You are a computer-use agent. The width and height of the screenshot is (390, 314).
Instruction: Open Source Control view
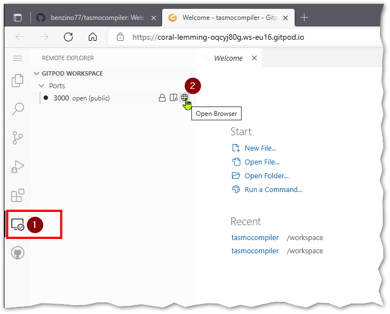click(x=18, y=137)
